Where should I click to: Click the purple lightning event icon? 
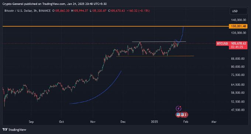point(179,109)
